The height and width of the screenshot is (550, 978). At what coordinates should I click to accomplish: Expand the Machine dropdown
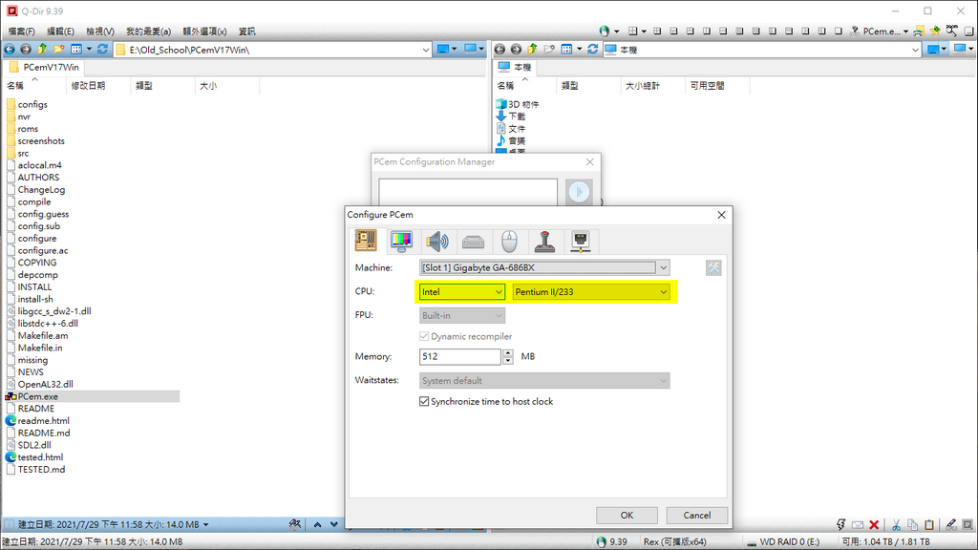663,267
